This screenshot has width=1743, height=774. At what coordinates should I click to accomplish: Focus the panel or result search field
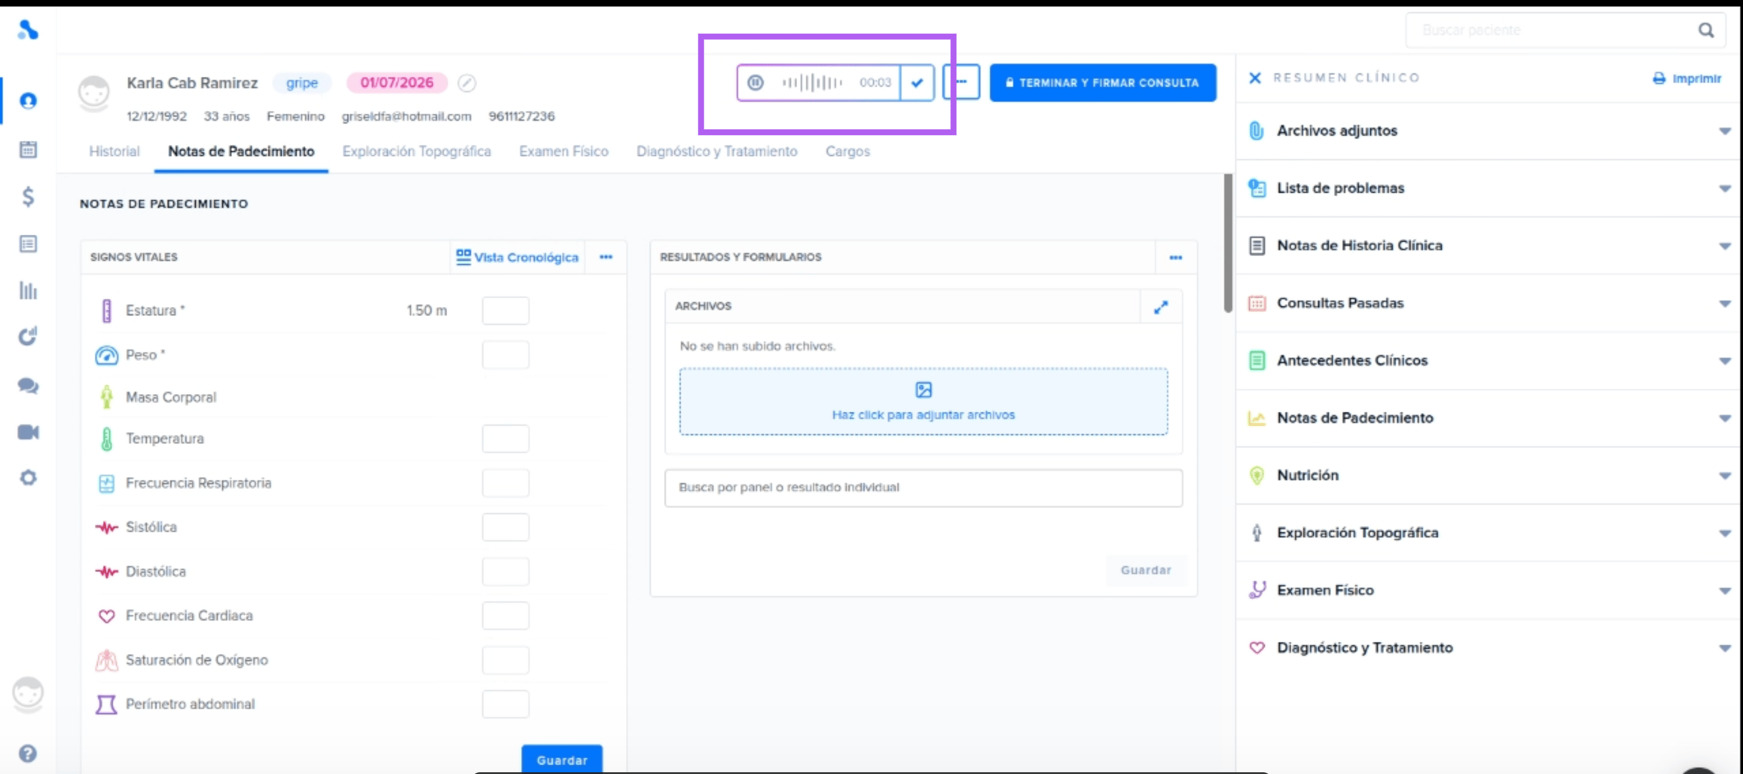[923, 488]
